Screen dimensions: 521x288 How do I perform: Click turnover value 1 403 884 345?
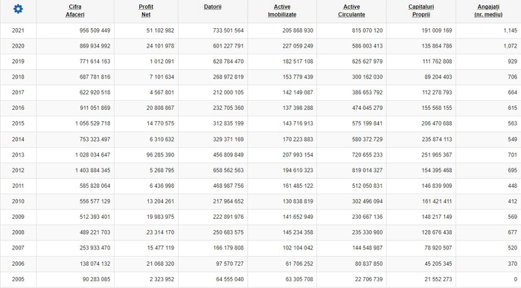[x=93, y=170]
